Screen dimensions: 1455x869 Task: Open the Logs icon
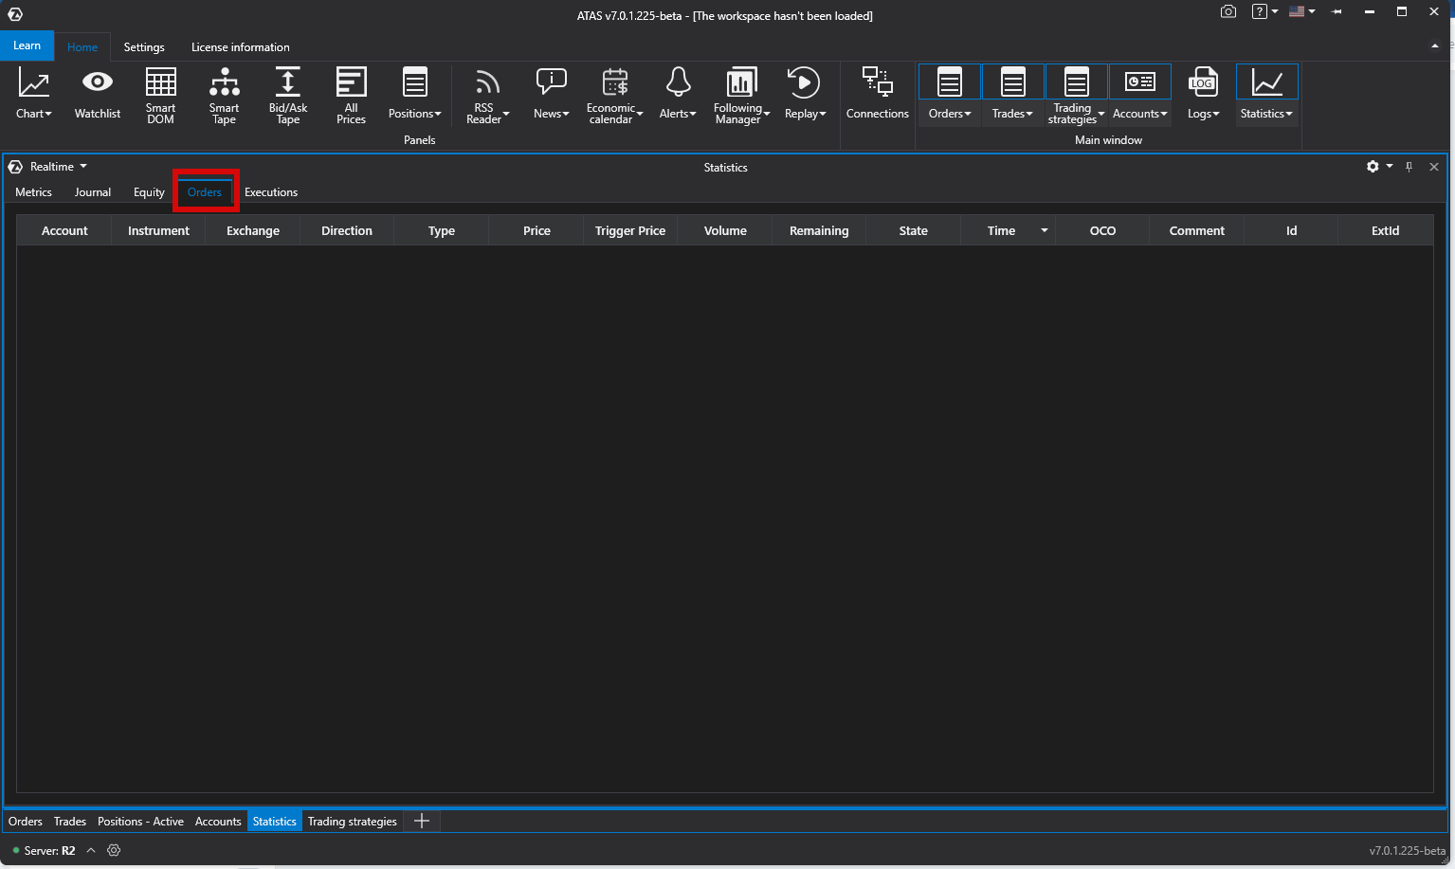1203,82
